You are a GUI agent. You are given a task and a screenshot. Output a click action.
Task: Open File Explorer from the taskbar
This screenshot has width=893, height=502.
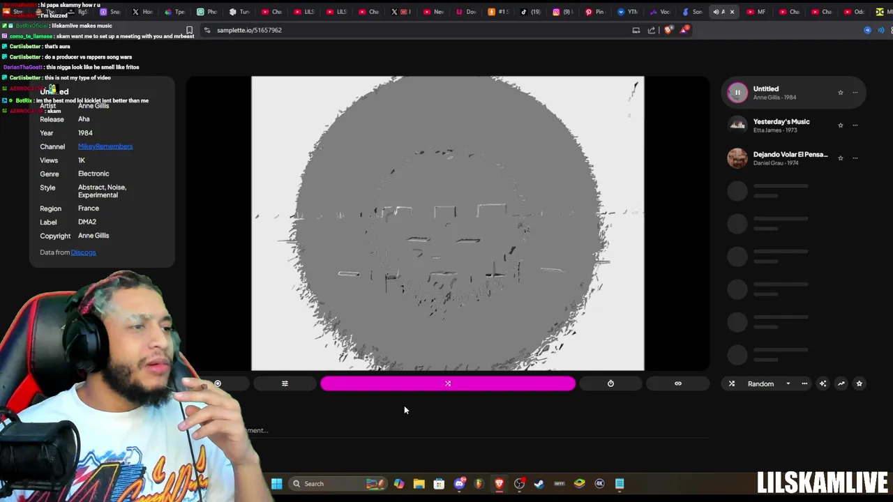pos(419,483)
